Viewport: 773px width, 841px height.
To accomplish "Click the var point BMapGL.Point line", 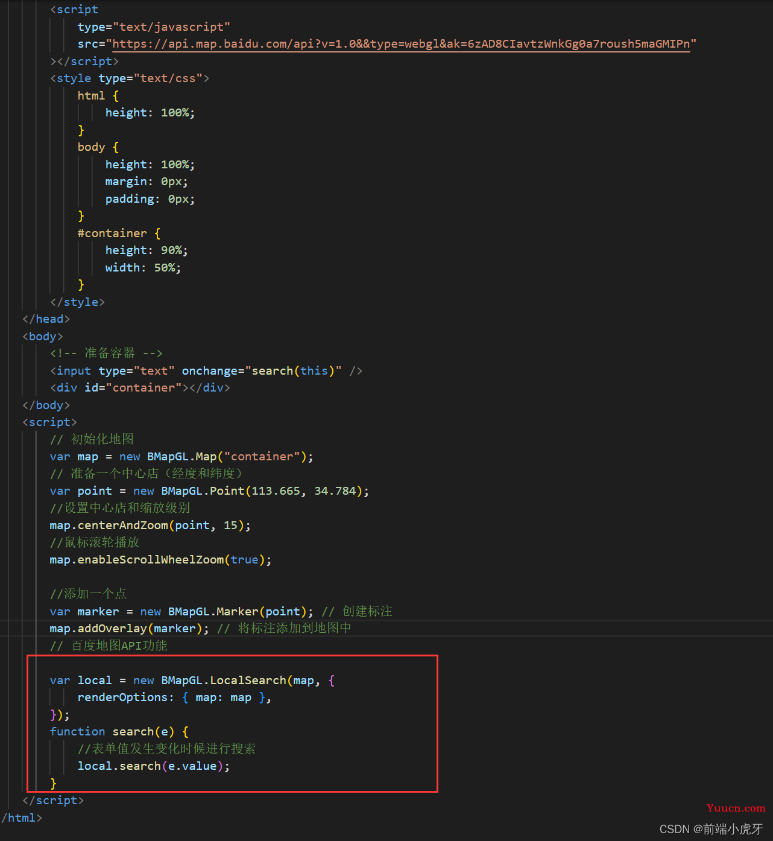I will 209,491.
